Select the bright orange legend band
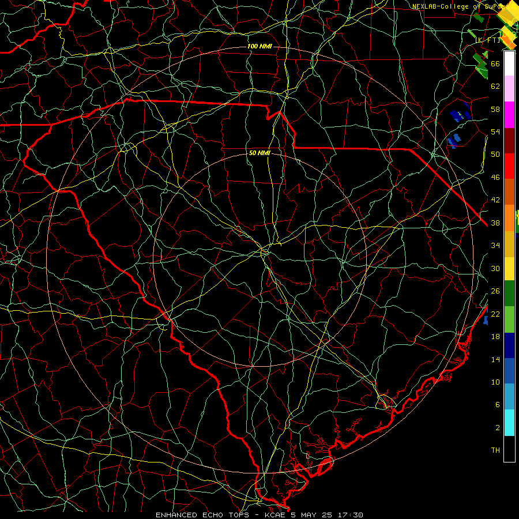 tap(509, 218)
